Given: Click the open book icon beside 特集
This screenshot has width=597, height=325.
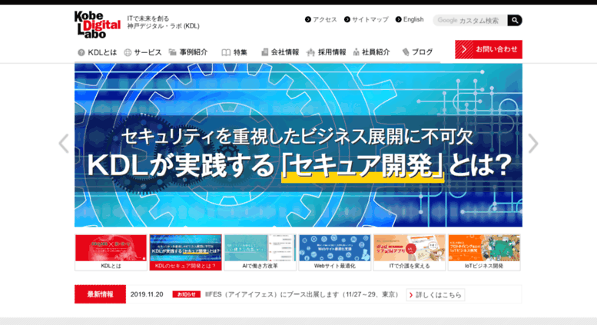Looking at the screenshot, I should click(x=226, y=52).
